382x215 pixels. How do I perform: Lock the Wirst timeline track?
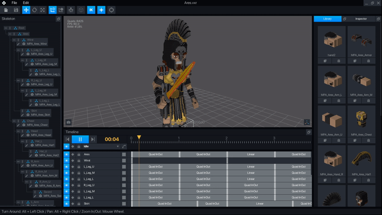(79, 161)
